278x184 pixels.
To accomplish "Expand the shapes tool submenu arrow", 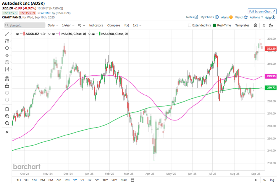I will click(x=11, y=48).
